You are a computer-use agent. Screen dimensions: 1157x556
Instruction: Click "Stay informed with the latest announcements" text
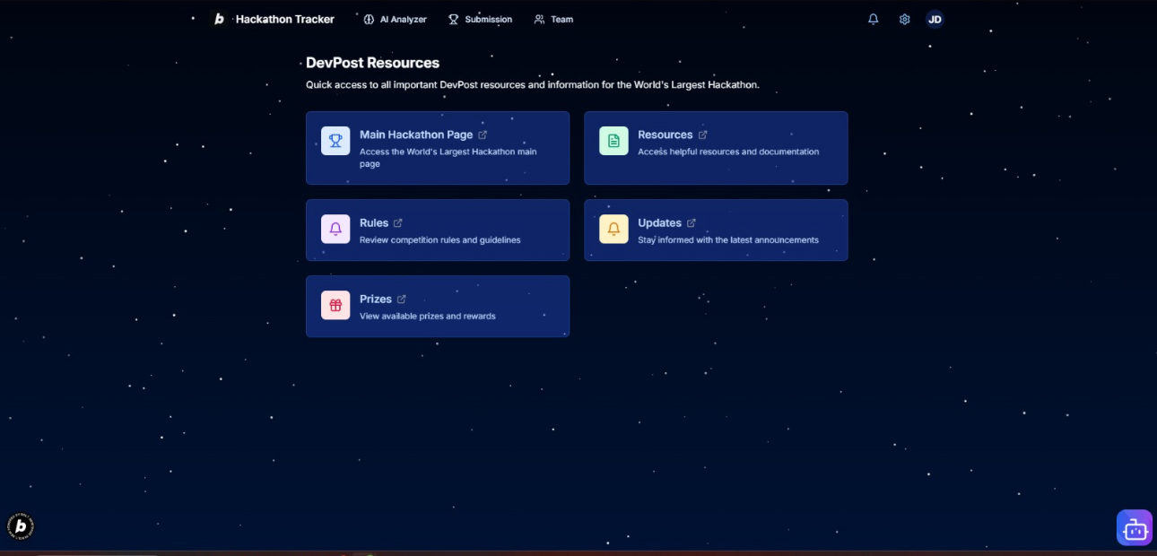[x=728, y=239]
